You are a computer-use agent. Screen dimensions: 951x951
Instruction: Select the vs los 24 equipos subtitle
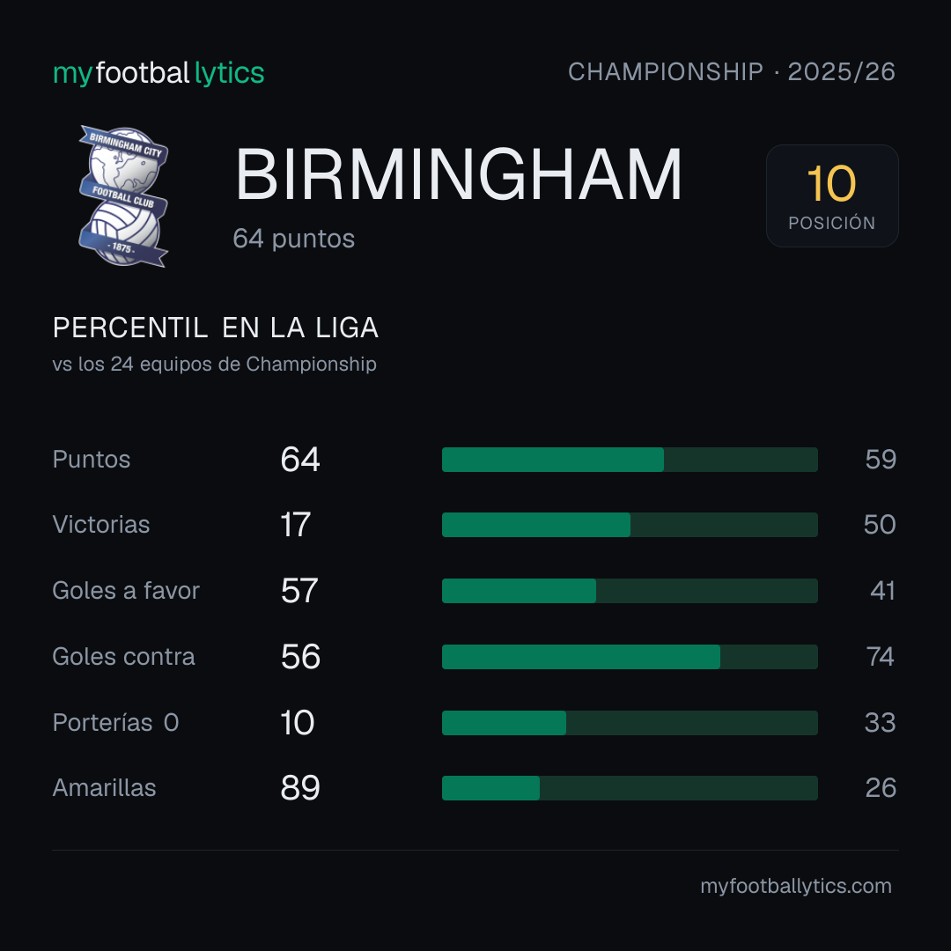tap(215, 365)
